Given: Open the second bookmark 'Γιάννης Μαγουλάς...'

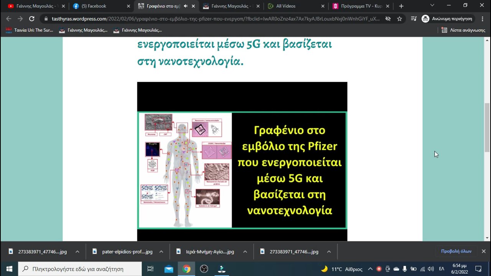Looking at the screenshot, I should coord(83,30).
